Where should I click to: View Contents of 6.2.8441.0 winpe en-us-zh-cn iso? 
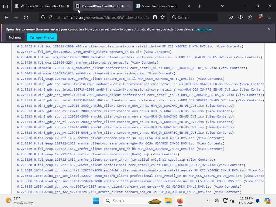[x=161, y=73]
